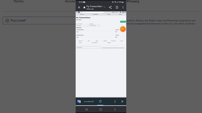Open the Русский language dropdown in background page

pyautogui.click(x=39, y=20)
